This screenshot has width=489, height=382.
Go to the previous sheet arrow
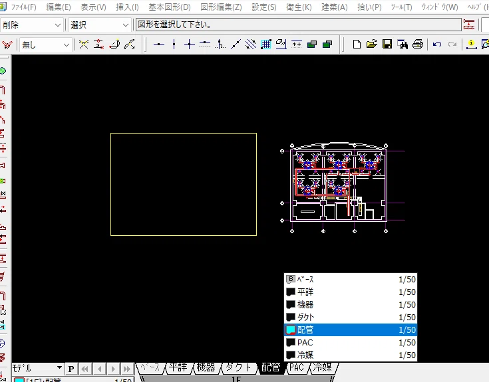tap(99, 369)
